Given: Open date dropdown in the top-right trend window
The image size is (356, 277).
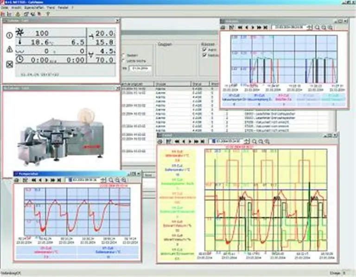Looking at the screenshot, I should click(x=305, y=28).
